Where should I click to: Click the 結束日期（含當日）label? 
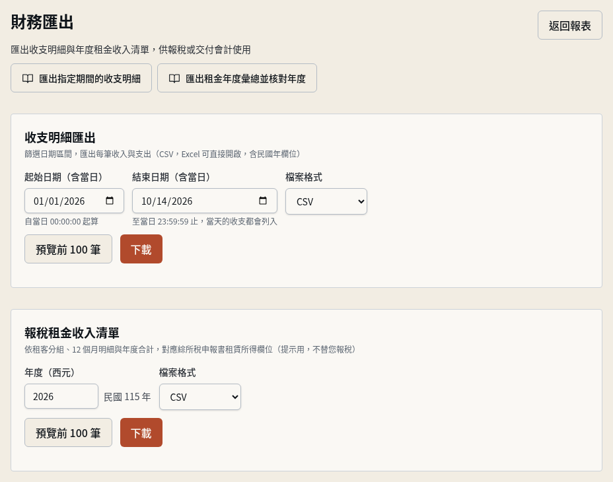point(171,177)
